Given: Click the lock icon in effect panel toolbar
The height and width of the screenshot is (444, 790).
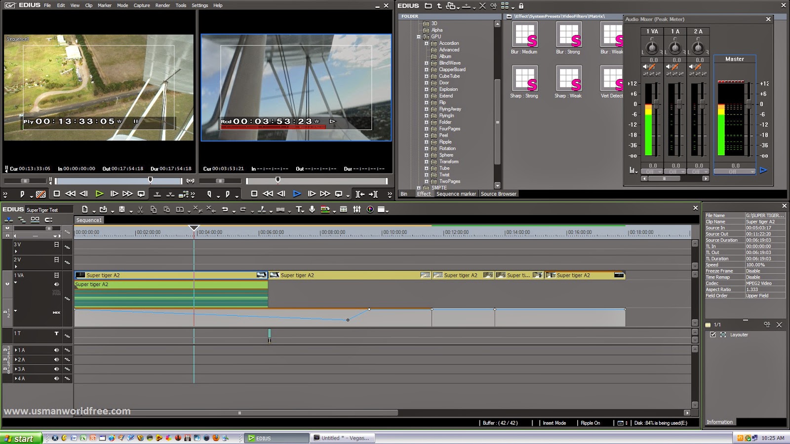Looking at the screenshot, I should click(521, 6).
